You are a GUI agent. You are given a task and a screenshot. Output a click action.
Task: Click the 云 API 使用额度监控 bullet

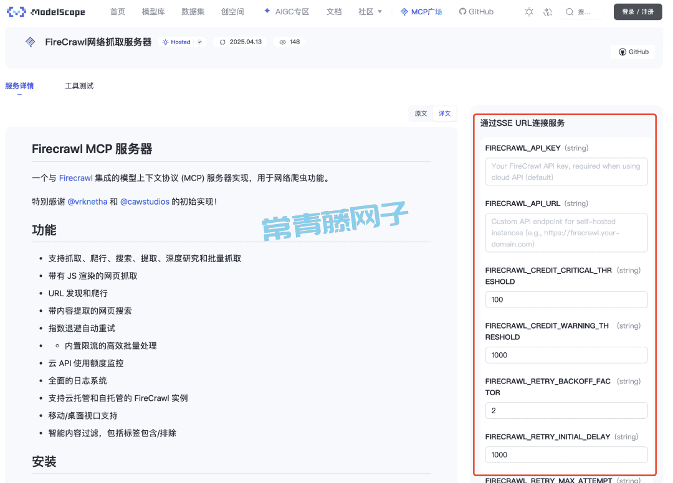coord(86,363)
